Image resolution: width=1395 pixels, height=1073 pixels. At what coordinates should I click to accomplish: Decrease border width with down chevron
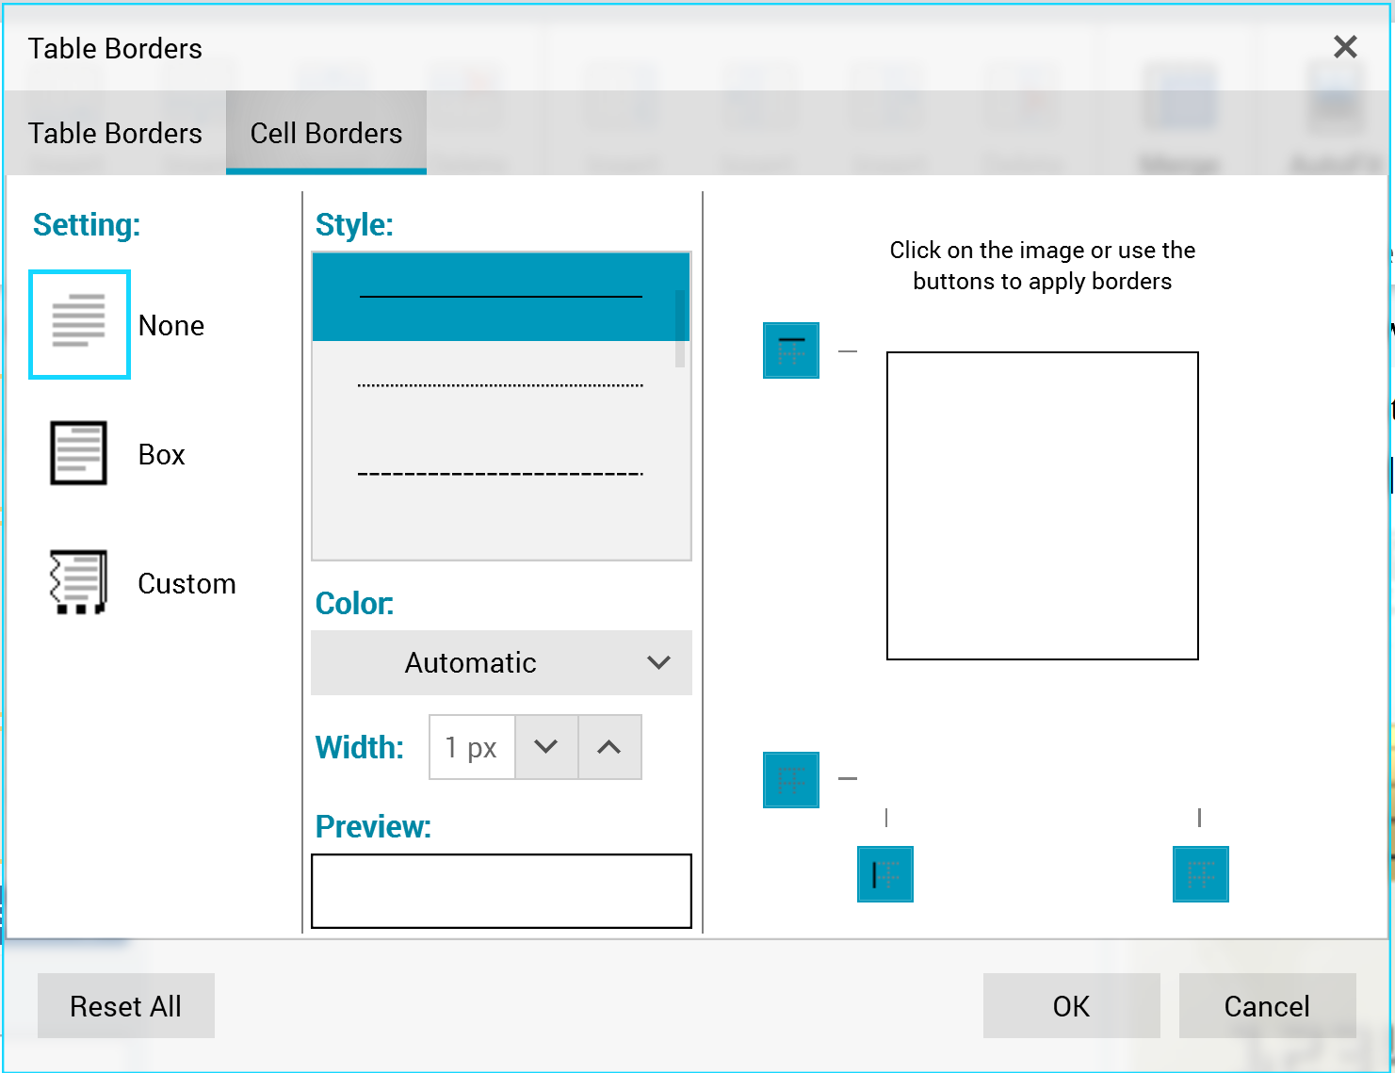click(546, 747)
